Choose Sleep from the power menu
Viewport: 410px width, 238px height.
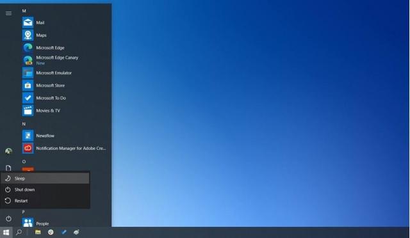click(45, 178)
